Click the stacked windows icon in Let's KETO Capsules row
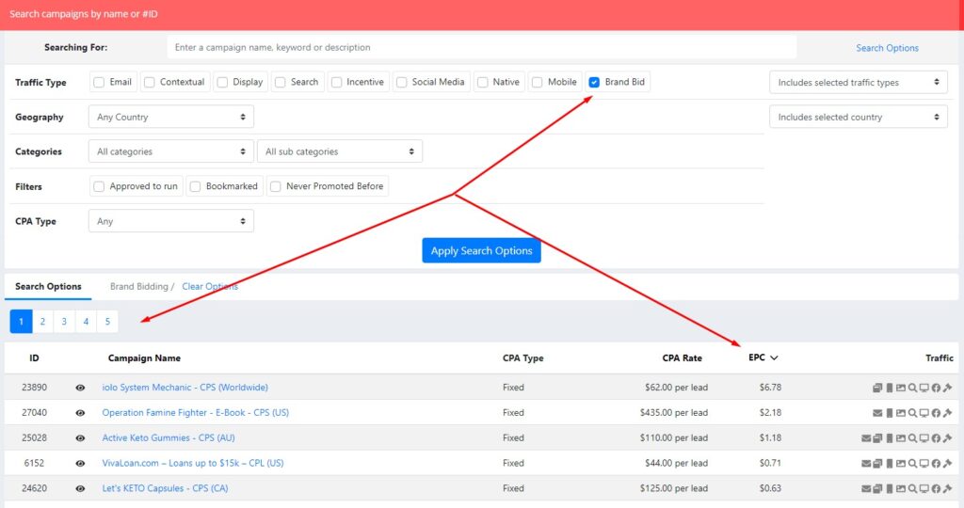This screenshot has height=508, width=964. (x=877, y=489)
